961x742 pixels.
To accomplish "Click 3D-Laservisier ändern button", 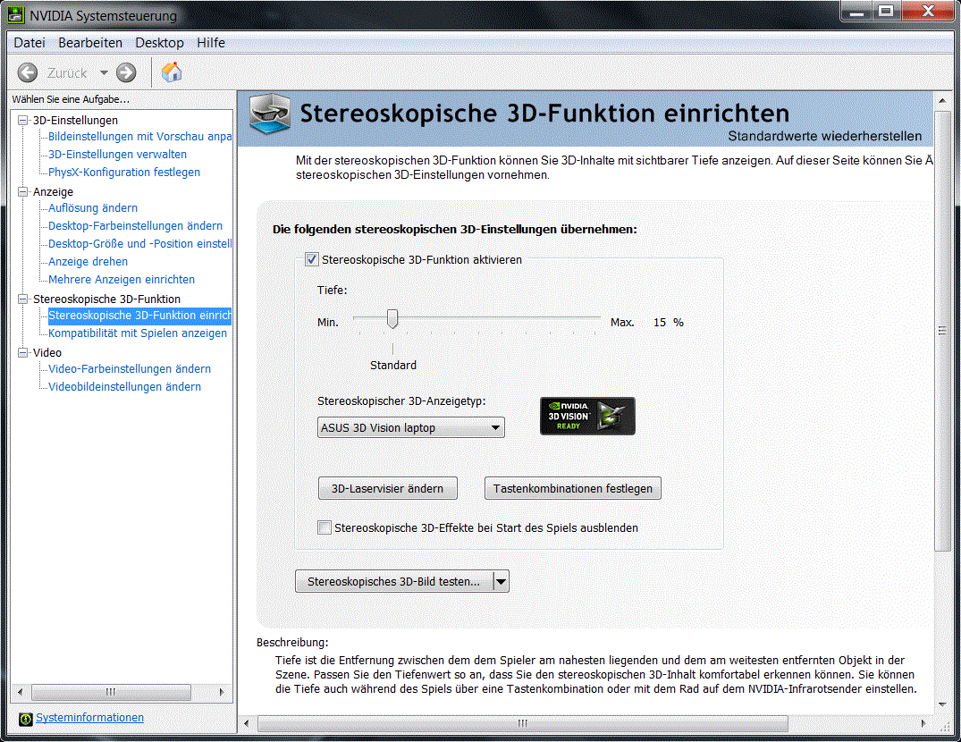I will coord(387,488).
